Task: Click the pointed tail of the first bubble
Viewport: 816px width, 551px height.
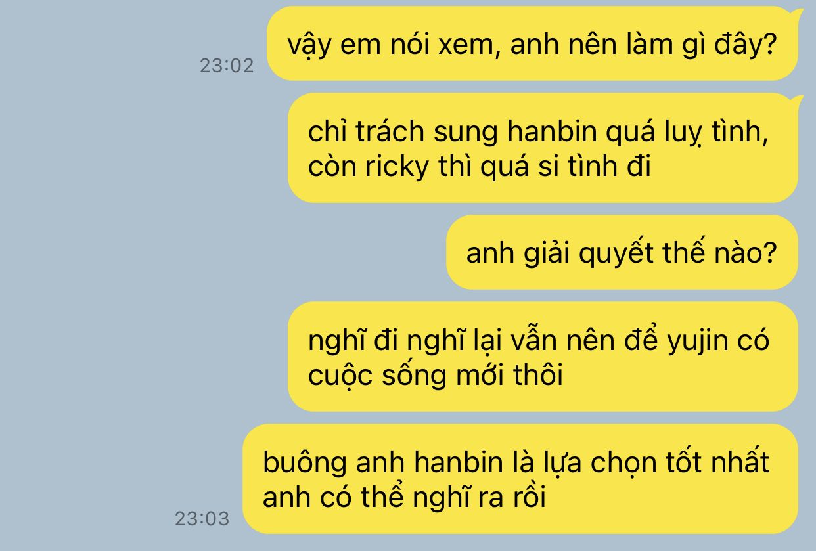Action: click(x=798, y=14)
